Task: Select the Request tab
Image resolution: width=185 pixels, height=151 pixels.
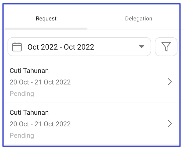Action: click(x=46, y=19)
